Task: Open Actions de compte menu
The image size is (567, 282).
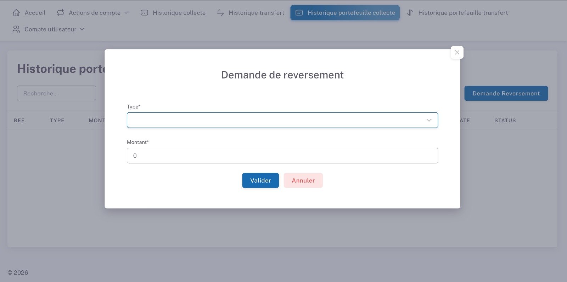Action: (x=92, y=13)
